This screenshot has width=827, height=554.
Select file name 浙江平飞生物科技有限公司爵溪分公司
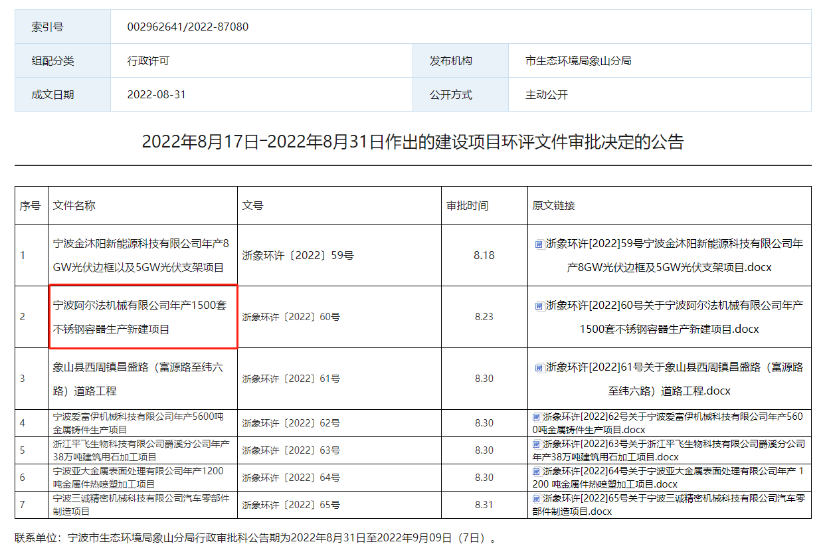(141, 450)
